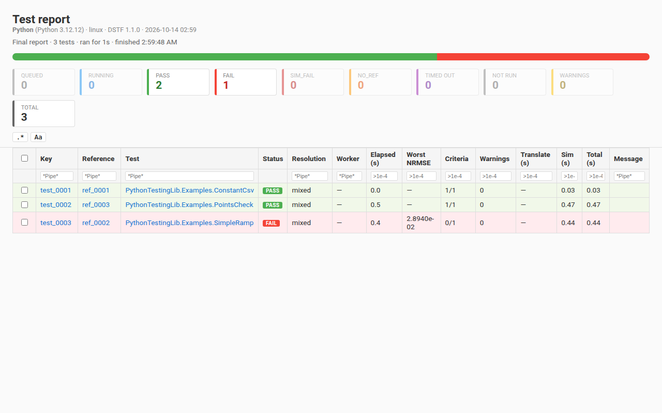Screen dimensions: 662x413
Task: Sort table by Status column header
Action: tap(273, 158)
